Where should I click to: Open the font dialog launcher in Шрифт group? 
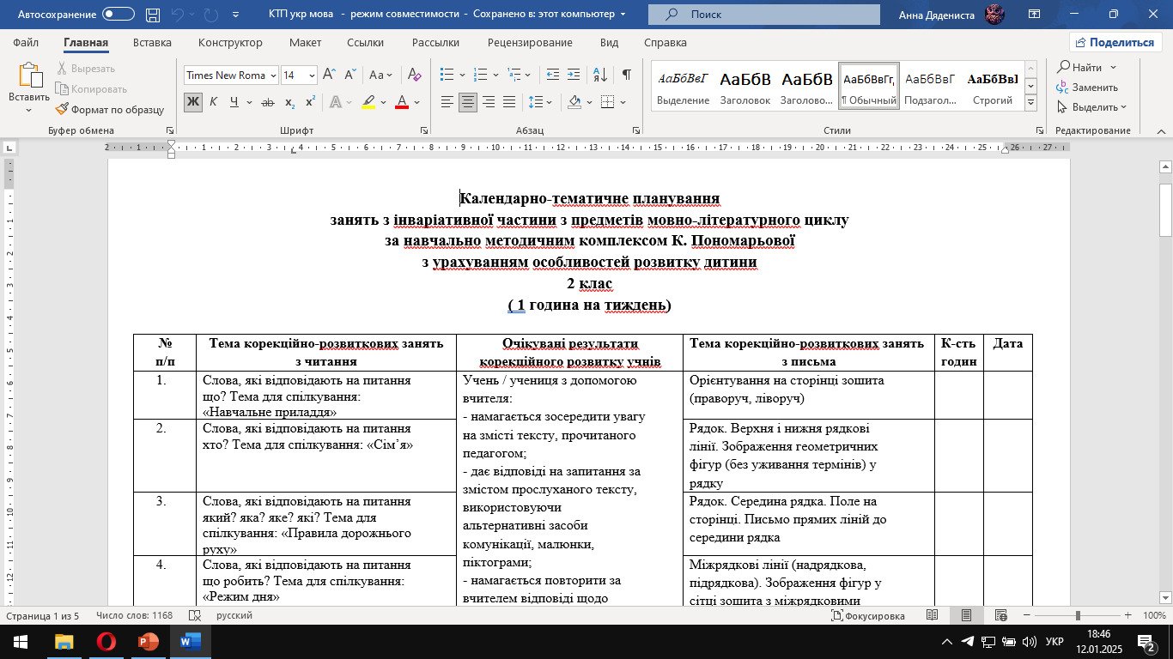pyautogui.click(x=424, y=130)
